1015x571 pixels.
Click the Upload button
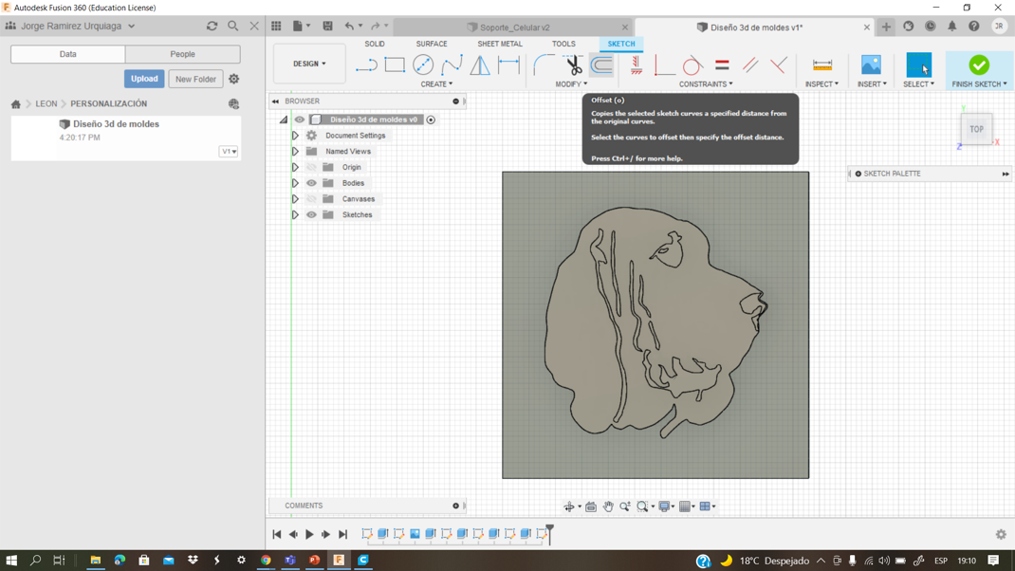click(144, 79)
